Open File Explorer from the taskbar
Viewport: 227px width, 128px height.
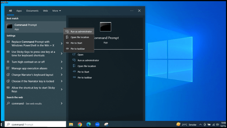click(71, 124)
